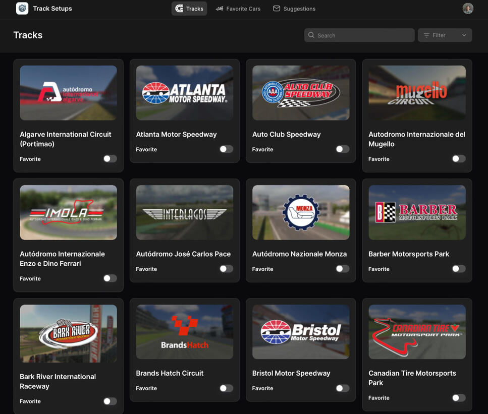Click the Brands Hatch Circuit title text
The height and width of the screenshot is (414, 488).
170,373
